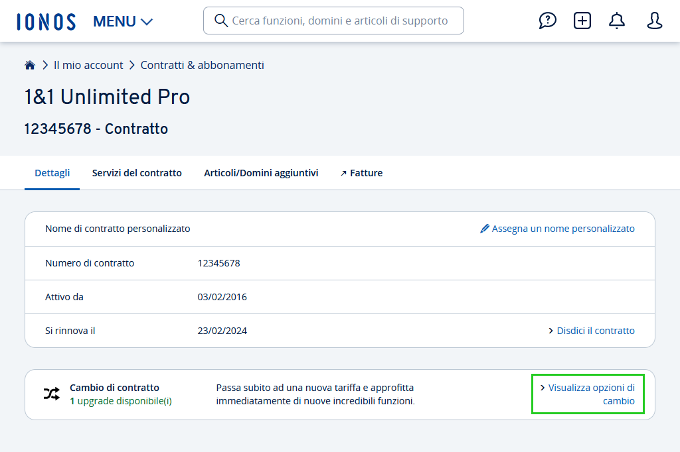Focus the search functions input field
The image size is (680, 452).
(x=333, y=21)
